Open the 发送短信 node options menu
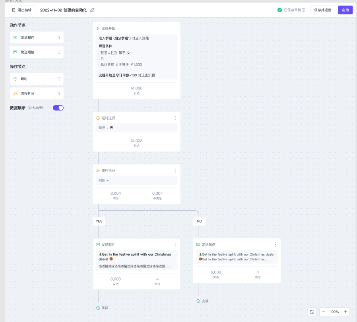This screenshot has width=357, height=322. point(275,244)
